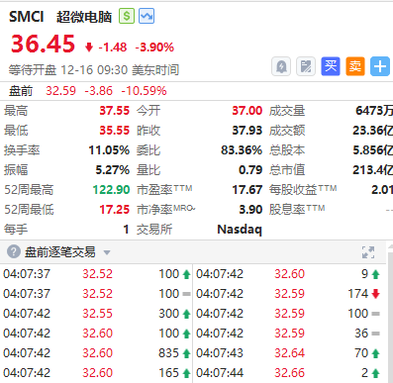The width and height of the screenshot is (393, 383).
Task: Click the pre-market change -10.59%
Action: (144, 91)
